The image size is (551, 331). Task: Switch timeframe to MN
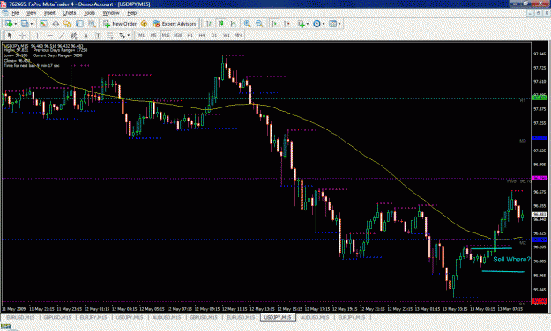(238, 35)
